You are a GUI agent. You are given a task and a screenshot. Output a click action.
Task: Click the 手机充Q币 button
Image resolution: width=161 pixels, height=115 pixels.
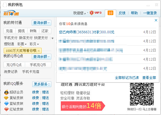pos(38,65)
